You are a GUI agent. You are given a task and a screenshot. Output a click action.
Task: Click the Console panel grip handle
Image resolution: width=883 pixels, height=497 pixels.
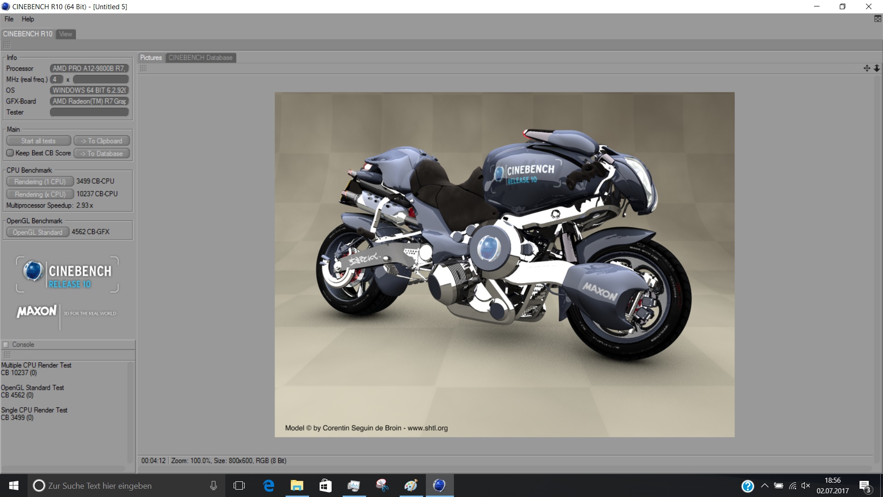coord(7,354)
